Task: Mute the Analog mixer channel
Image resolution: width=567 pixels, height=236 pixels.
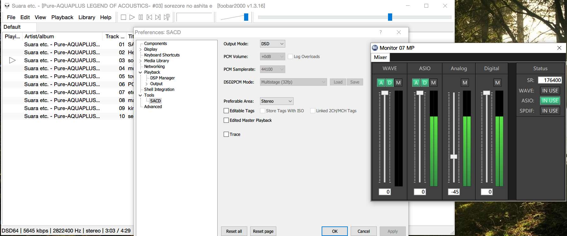Action: click(x=465, y=83)
